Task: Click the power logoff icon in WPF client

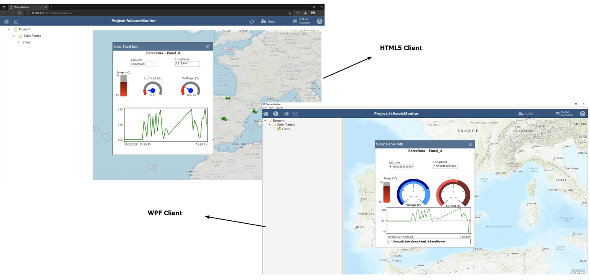Action: pos(582,114)
